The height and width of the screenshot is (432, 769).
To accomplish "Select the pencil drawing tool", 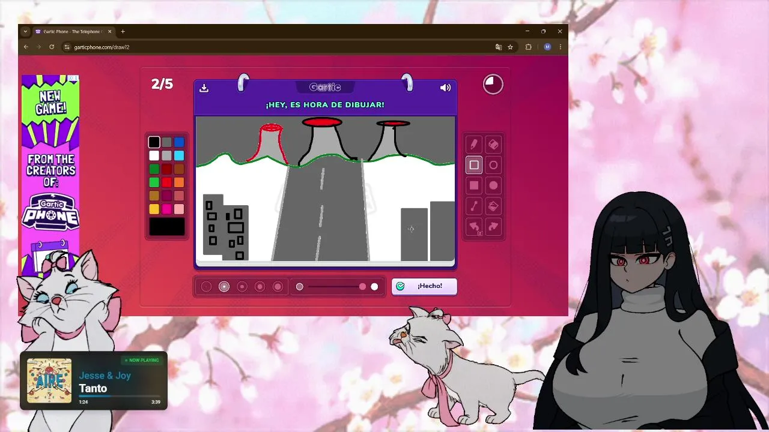I will click(x=474, y=145).
